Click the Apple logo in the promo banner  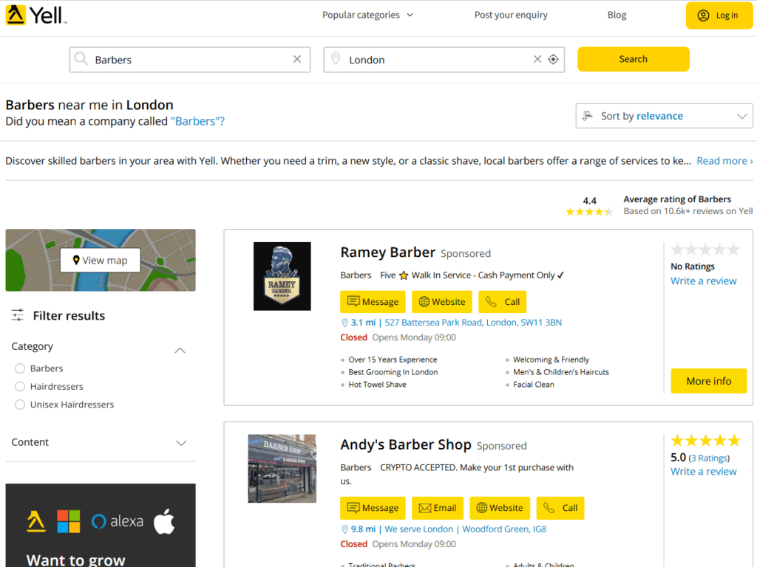[164, 521]
